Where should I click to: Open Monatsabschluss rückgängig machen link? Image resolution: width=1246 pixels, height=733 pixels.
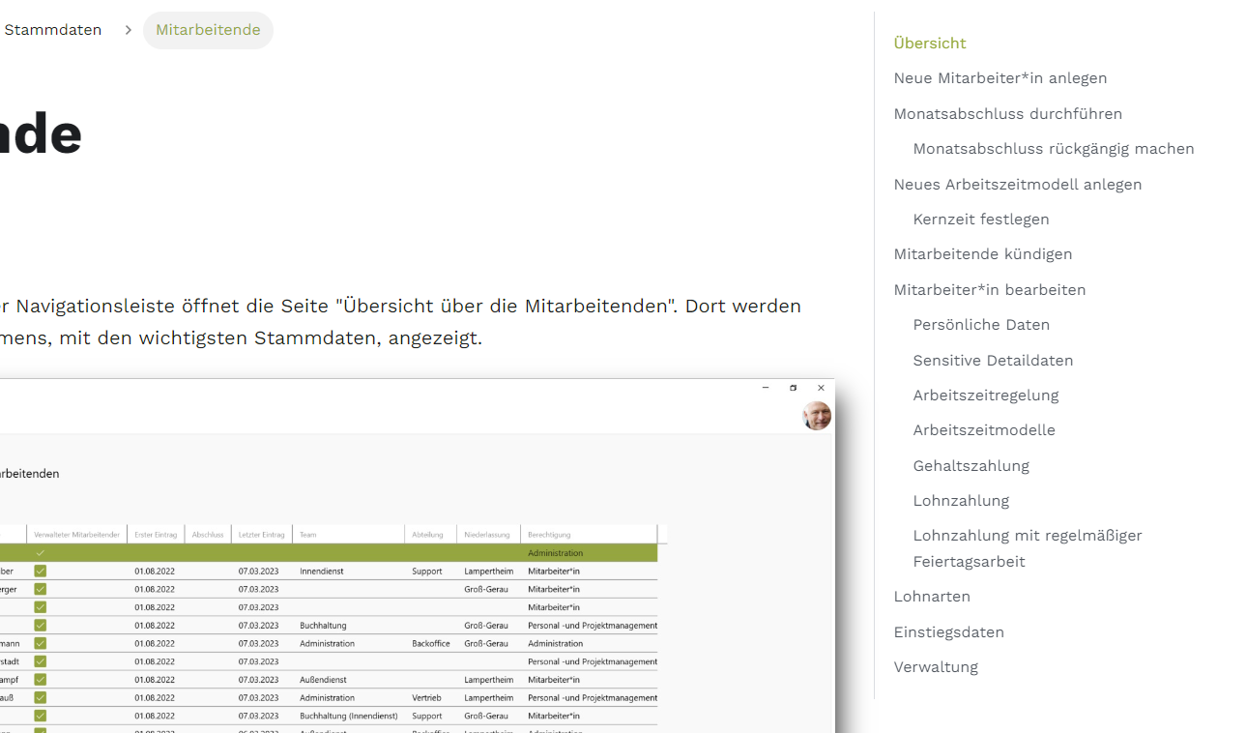(x=1053, y=149)
